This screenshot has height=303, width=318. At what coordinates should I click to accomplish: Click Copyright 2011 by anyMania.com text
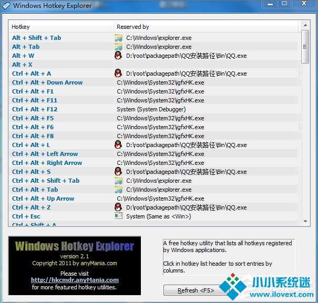pos(75,263)
